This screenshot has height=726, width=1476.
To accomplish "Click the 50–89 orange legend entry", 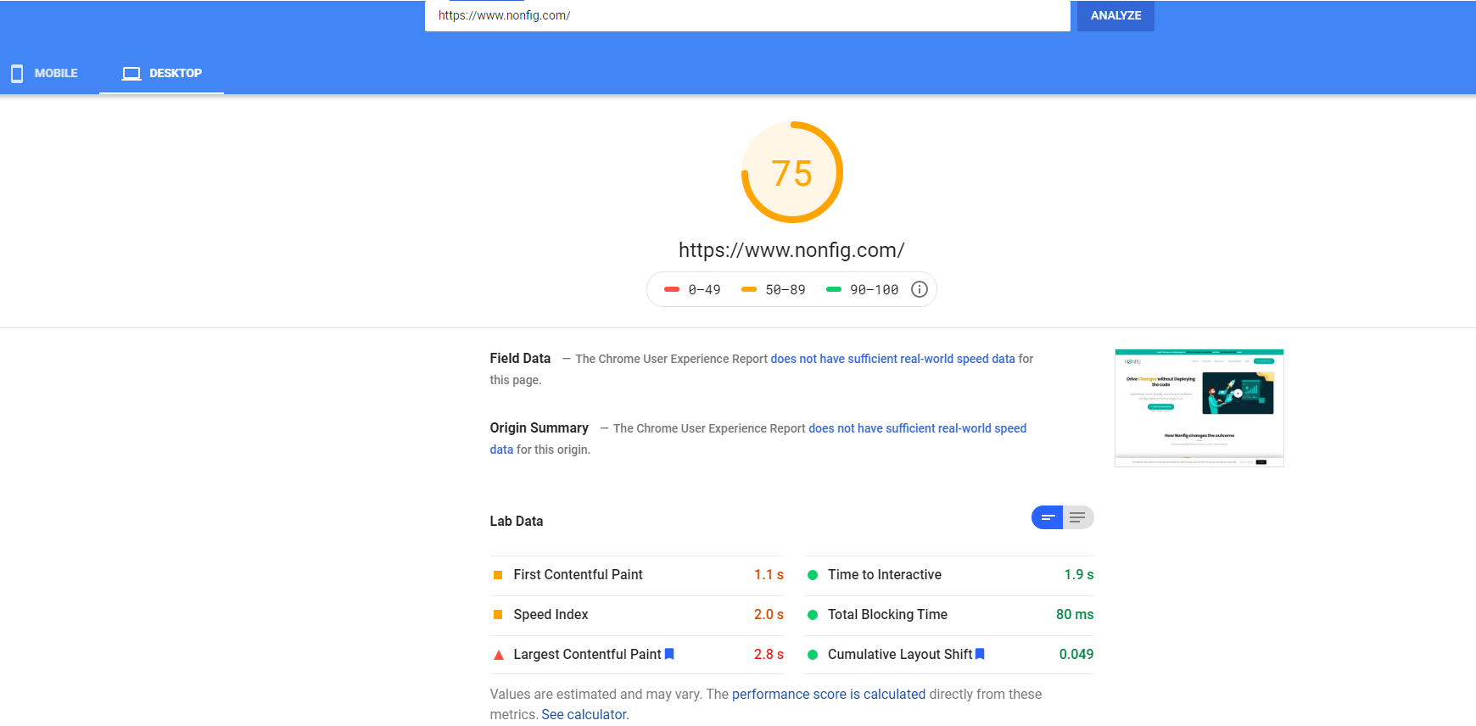I will 773,289.
